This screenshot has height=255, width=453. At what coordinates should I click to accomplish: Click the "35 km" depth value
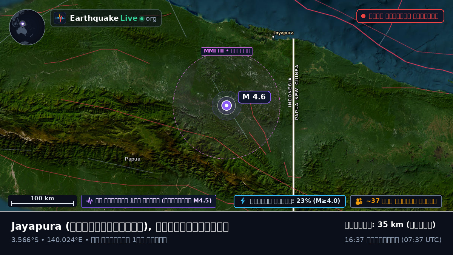click(x=390, y=225)
